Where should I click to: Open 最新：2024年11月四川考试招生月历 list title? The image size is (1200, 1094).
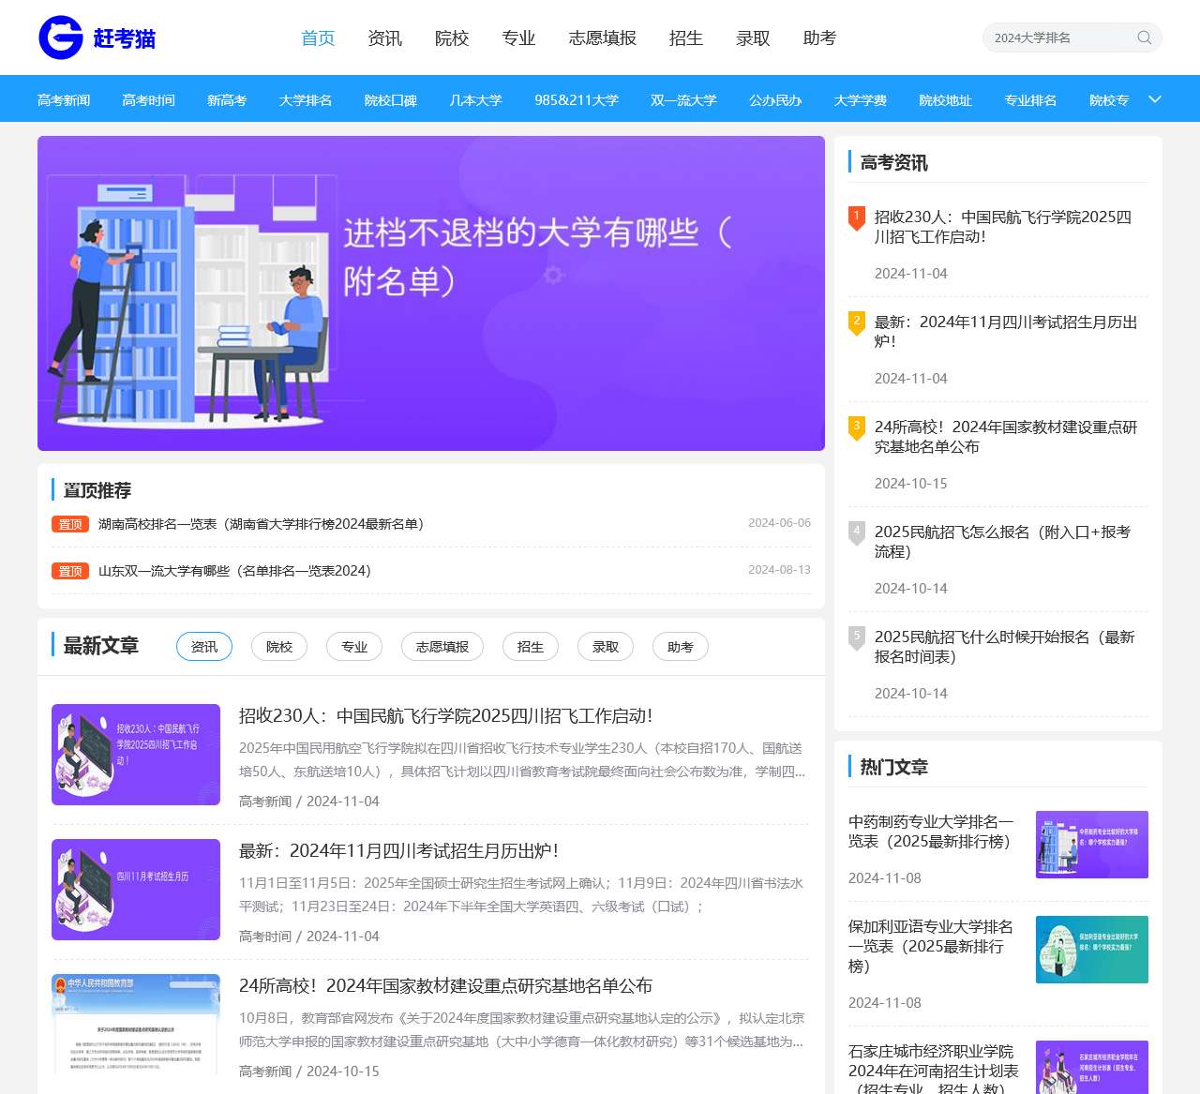pos(398,851)
